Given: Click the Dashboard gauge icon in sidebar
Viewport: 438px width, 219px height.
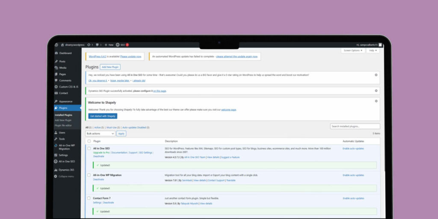Looking at the screenshot, I should click(56, 53).
